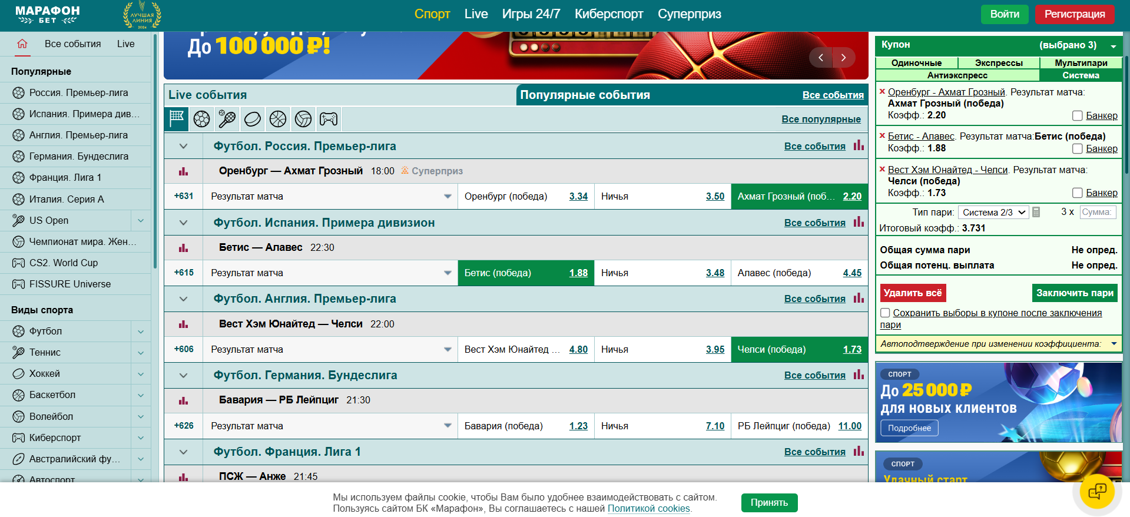
Task: Switch to the Экспрессы coupon tab
Action: [x=998, y=63]
